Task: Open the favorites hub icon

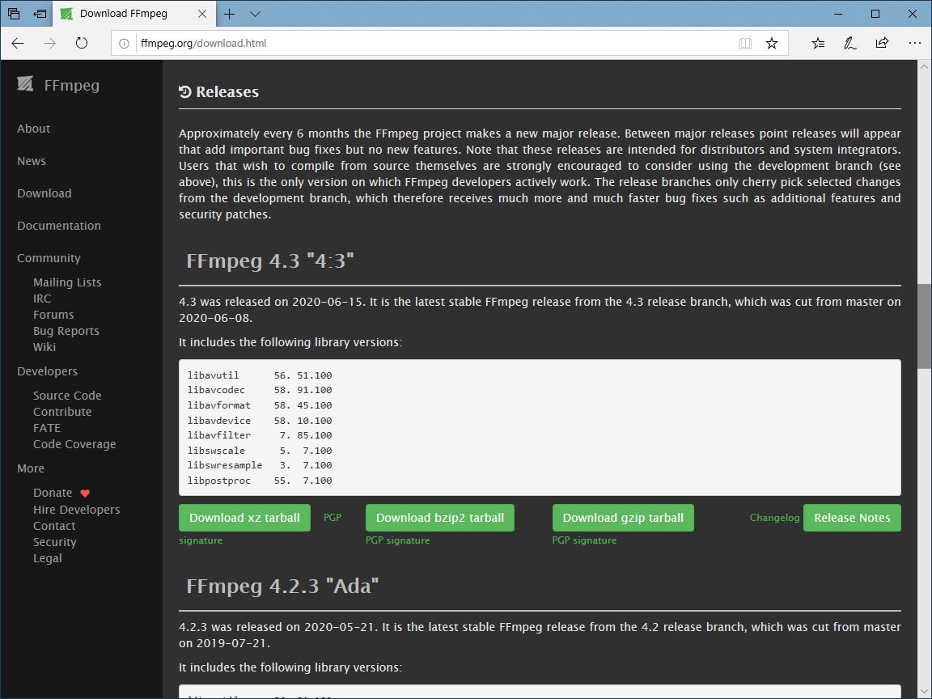Action: coord(818,42)
